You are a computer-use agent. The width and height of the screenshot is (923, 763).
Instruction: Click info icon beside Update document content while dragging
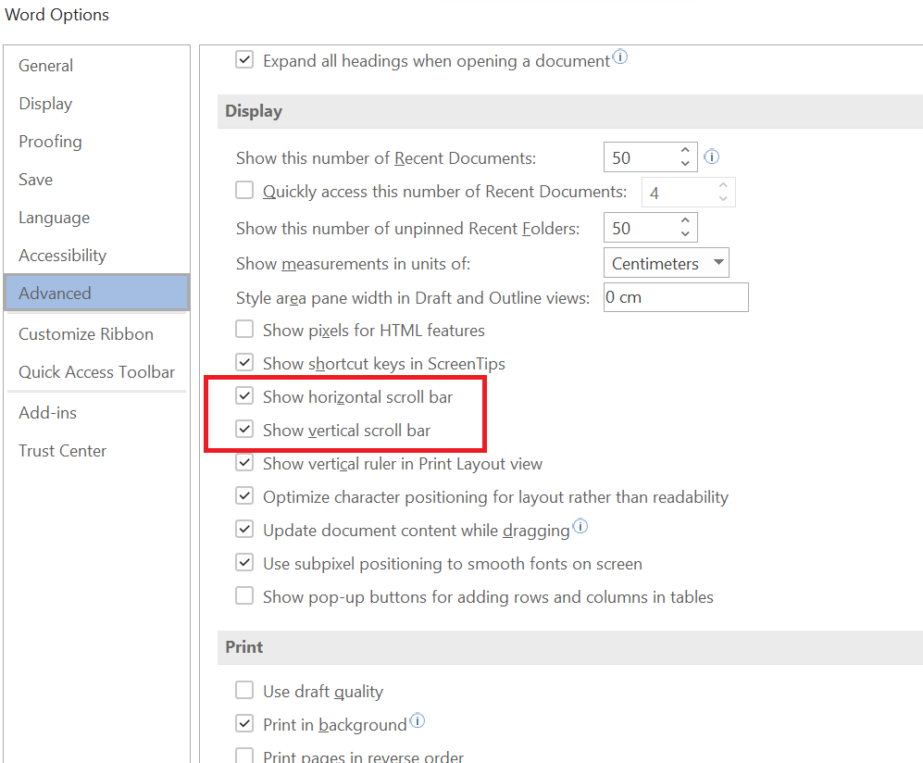[x=580, y=526]
